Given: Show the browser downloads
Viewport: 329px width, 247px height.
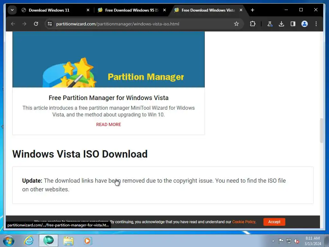Looking at the screenshot, I should click(281, 24).
